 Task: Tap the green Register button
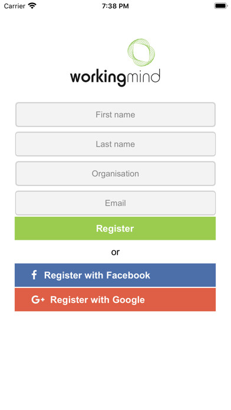click(x=115, y=229)
